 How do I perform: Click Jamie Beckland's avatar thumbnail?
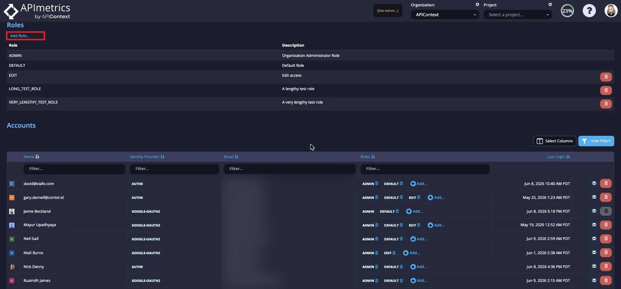click(x=12, y=211)
